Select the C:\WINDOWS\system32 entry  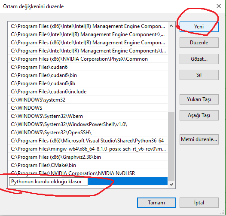(x=88, y=100)
